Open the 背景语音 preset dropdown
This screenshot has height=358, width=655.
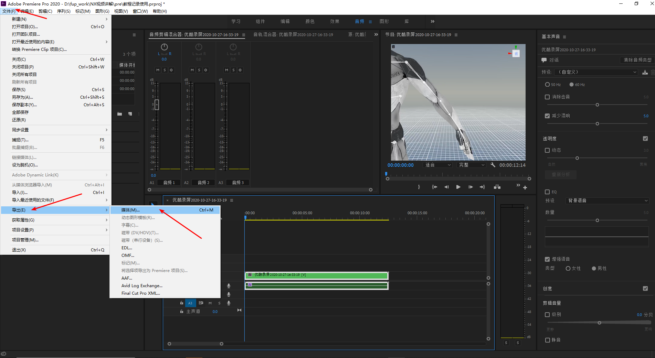[x=607, y=200]
